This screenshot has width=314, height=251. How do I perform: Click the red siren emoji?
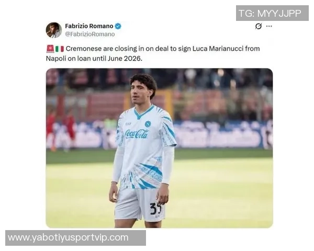50,49
